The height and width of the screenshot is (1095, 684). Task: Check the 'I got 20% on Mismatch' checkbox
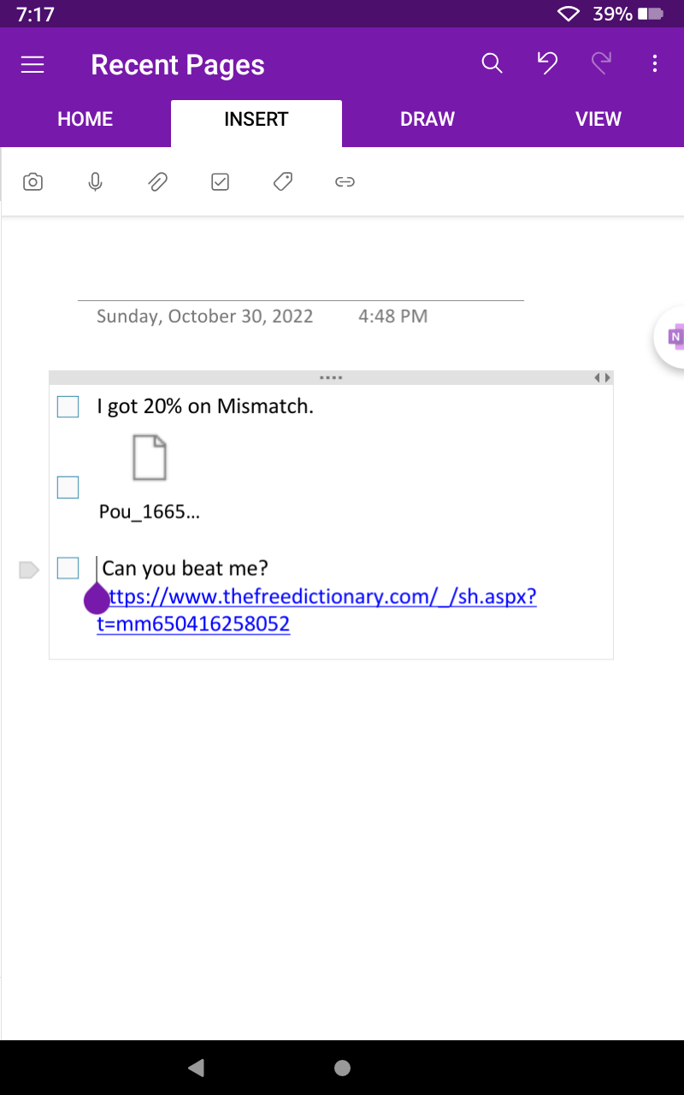(68, 406)
